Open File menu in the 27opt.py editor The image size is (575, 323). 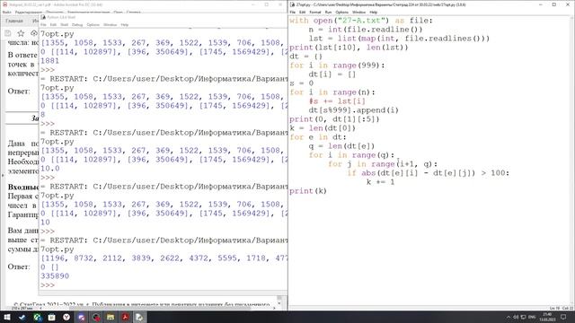click(x=293, y=12)
